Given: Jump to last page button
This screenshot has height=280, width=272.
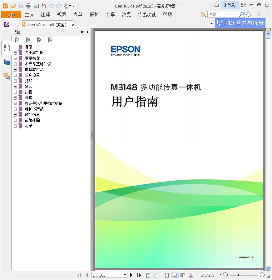Looking at the screenshot, I should click(x=139, y=275).
